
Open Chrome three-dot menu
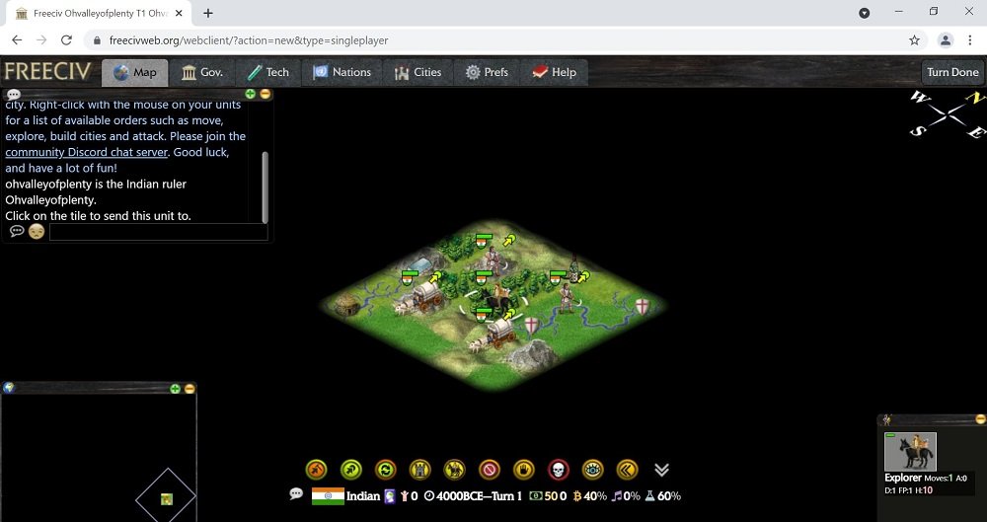pyautogui.click(x=970, y=40)
